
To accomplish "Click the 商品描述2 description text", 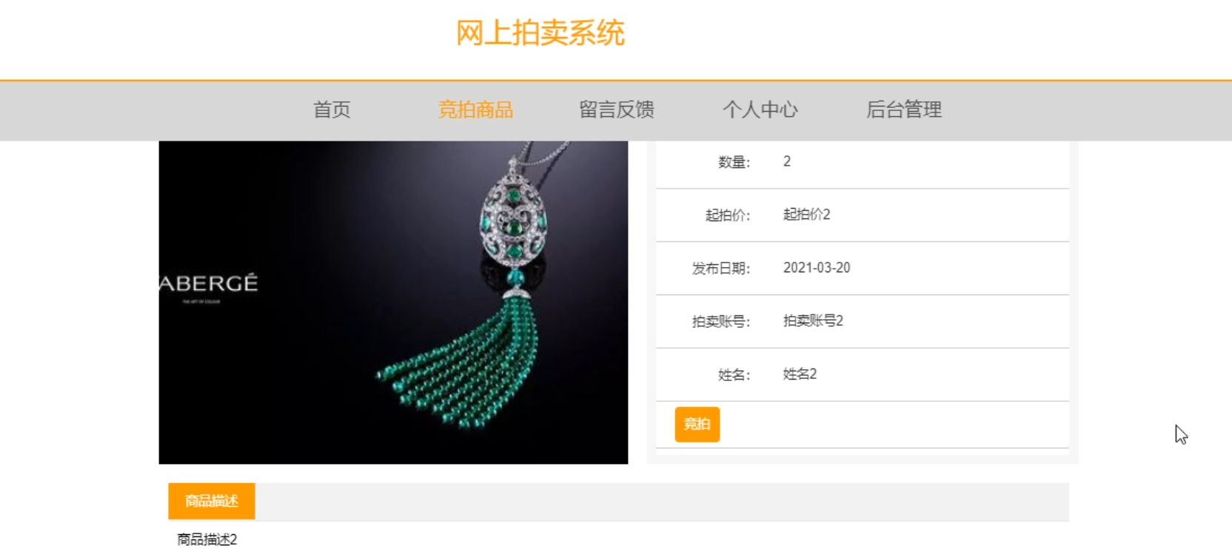I will click(x=207, y=539).
